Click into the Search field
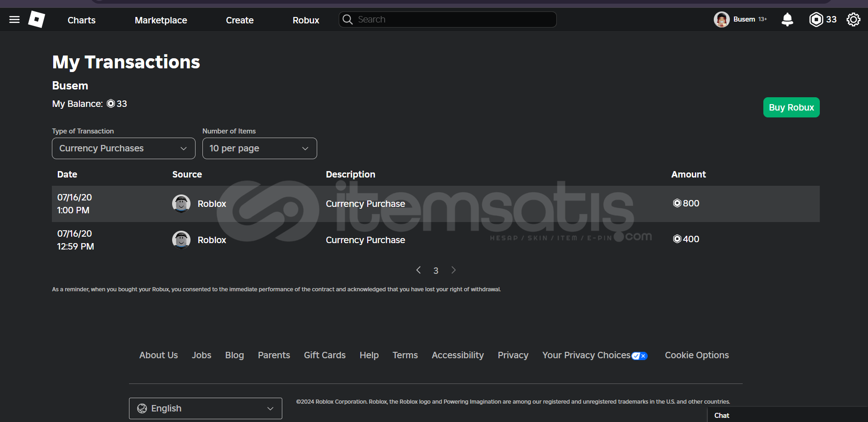868x422 pixels. [448, 20]
